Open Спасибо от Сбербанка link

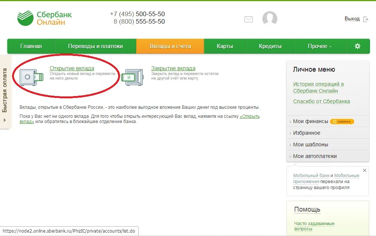321,101
